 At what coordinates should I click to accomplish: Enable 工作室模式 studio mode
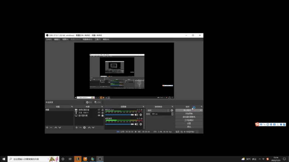189,120
